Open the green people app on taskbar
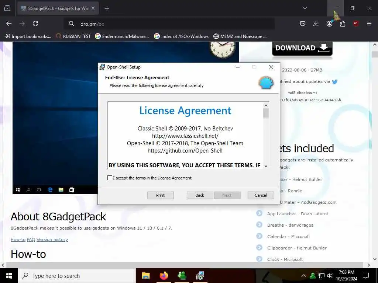Viewport: 378px width, 283px height. [x=182, y=276]
